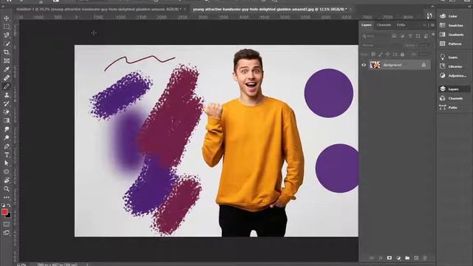Image resolution: width=473 pixels, height=266 pixels.
Task: Open the layer Fill value dropdown
Action: (423, 54)
